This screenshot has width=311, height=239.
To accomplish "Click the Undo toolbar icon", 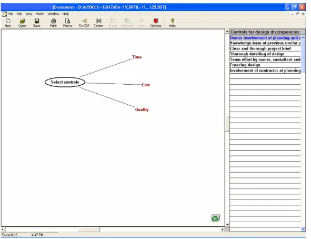I will tap(141, 23).
